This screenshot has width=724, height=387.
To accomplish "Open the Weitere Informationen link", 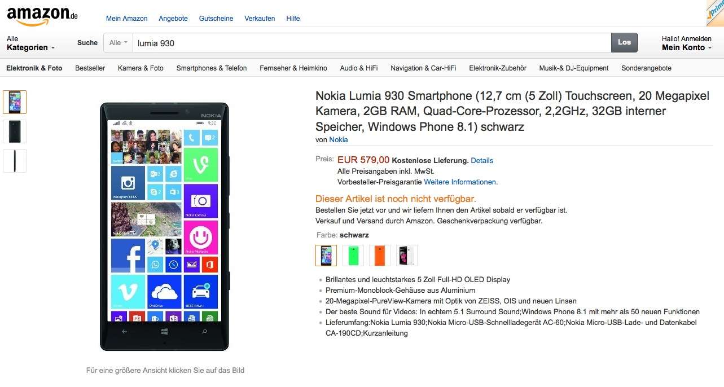I will pos(460,182).
